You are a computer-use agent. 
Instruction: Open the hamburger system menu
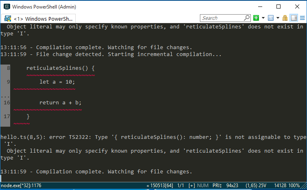tap(302, 18)
